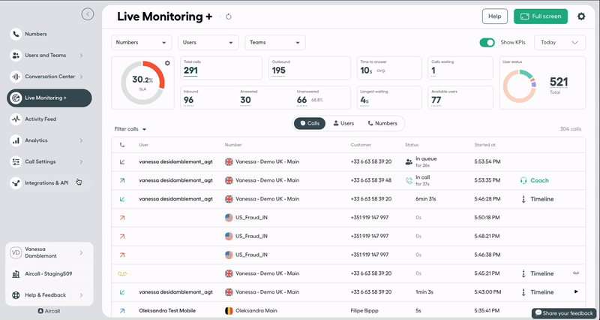Switch to the Users tab
Viewport: 600px width, 320px height.
click(343, 123)
